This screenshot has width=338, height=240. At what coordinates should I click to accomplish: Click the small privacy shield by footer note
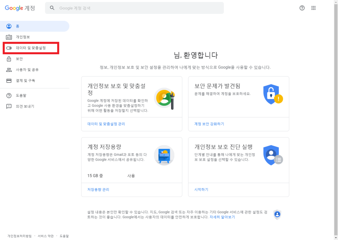[277, 214]
